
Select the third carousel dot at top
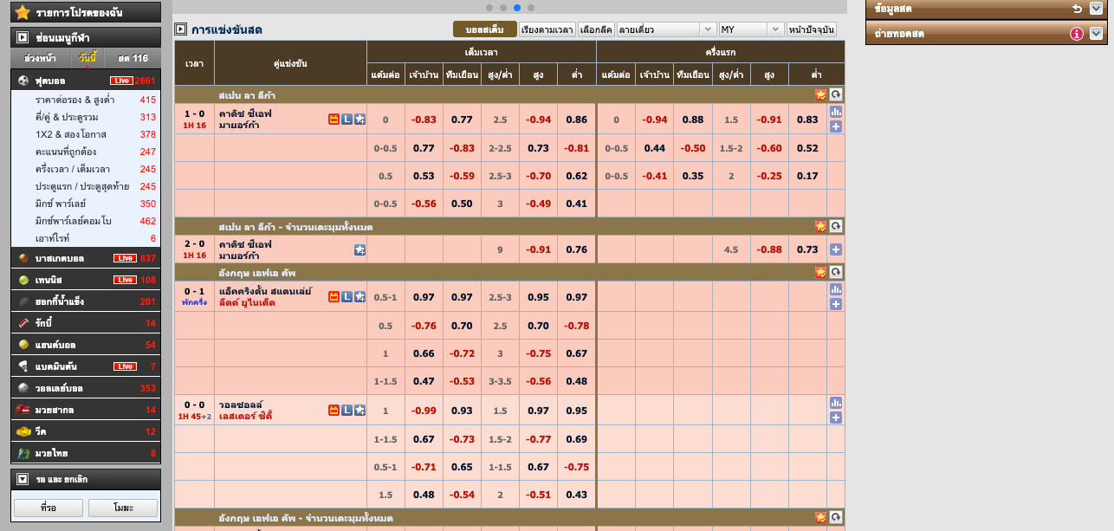pos(517,7)
